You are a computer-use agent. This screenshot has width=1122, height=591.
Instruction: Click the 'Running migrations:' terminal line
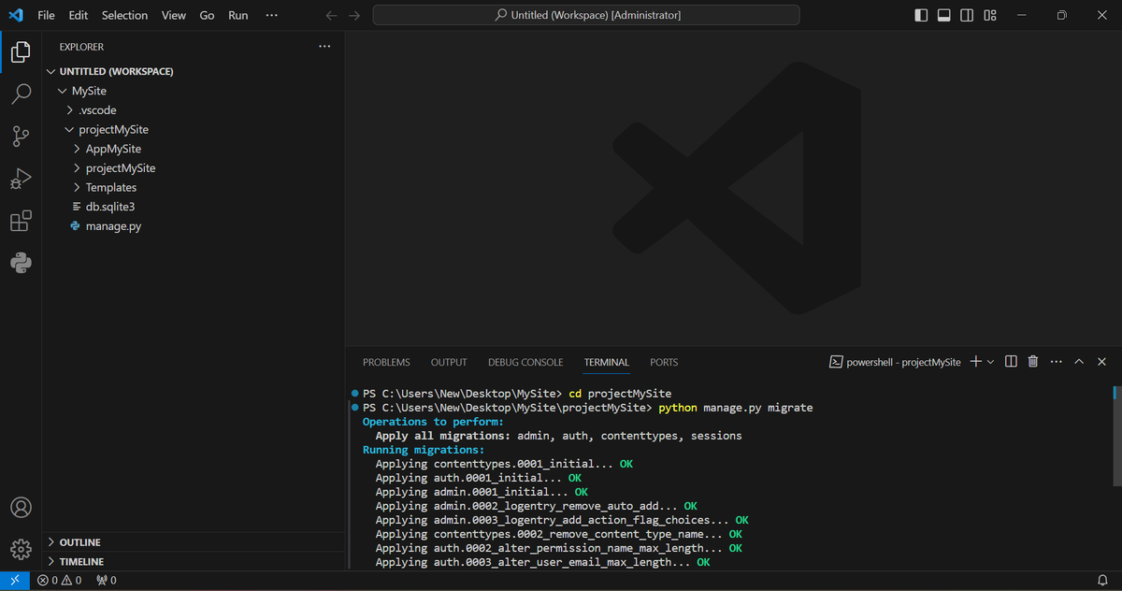[424, 450]
